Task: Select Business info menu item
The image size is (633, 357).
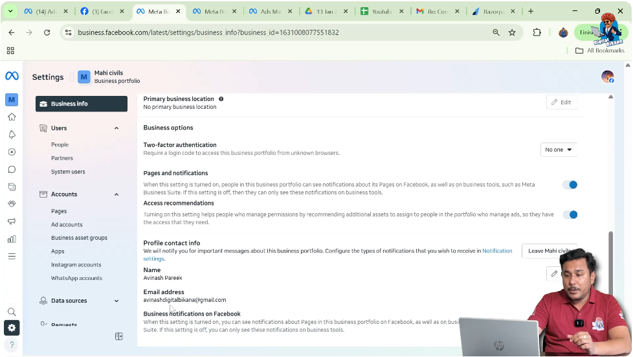Action: coord(81,104)
